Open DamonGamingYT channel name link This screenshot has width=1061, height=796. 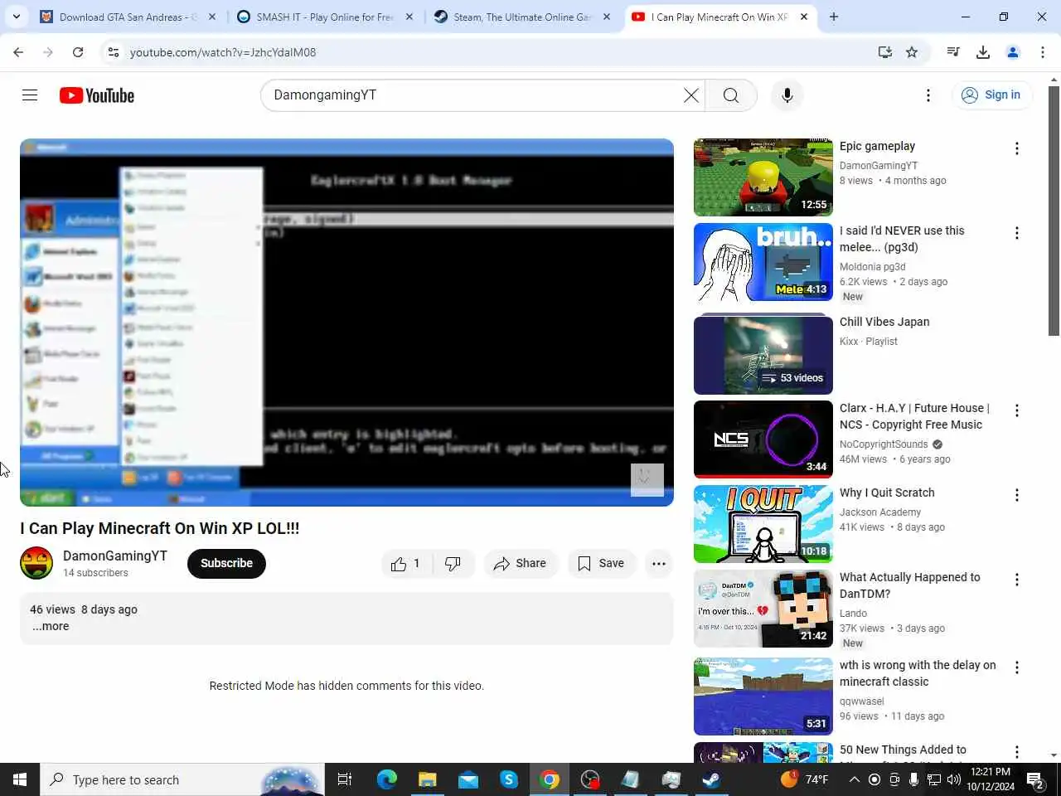(115, 556)
